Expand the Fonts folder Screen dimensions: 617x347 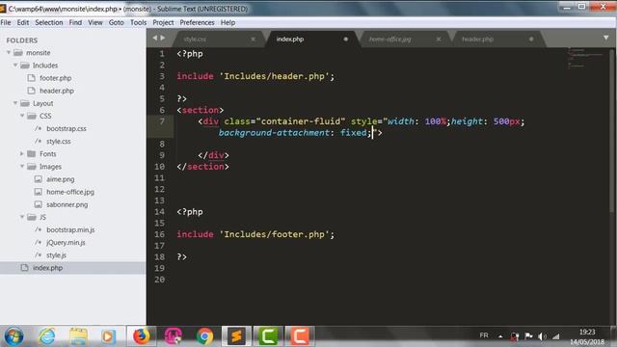coord(22,153)
